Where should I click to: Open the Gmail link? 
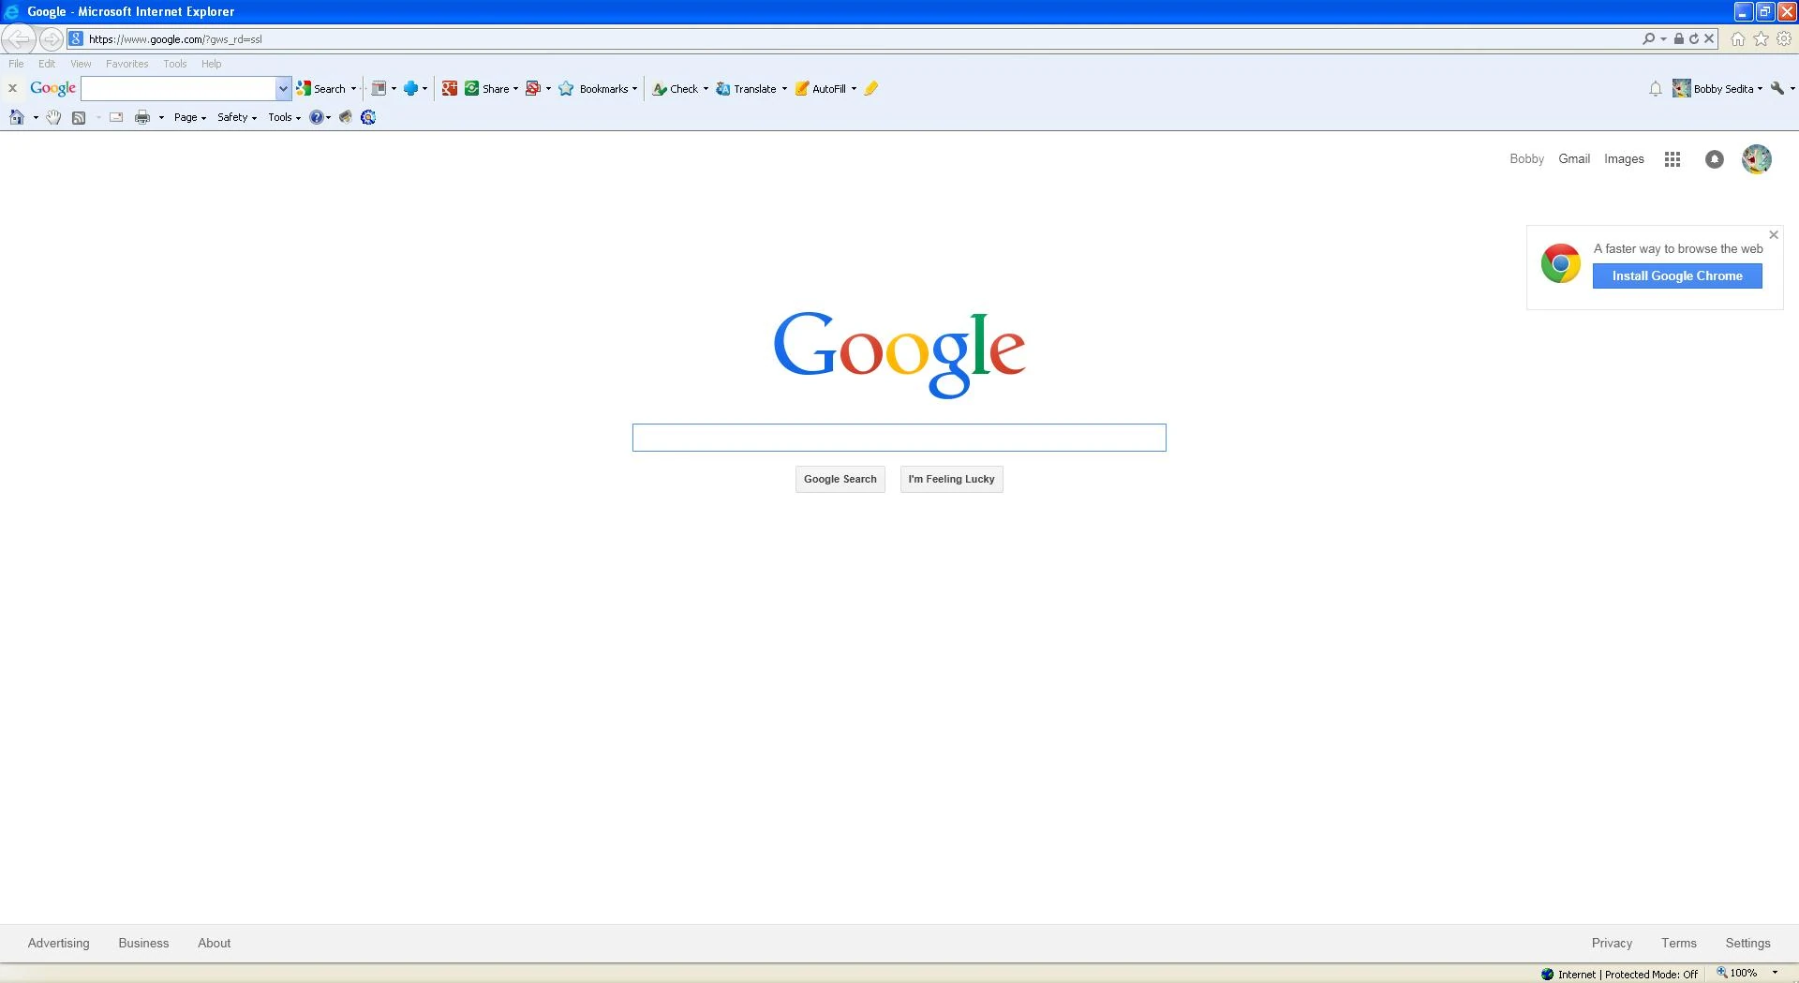pyautogui.click(x=1574, y=159)
